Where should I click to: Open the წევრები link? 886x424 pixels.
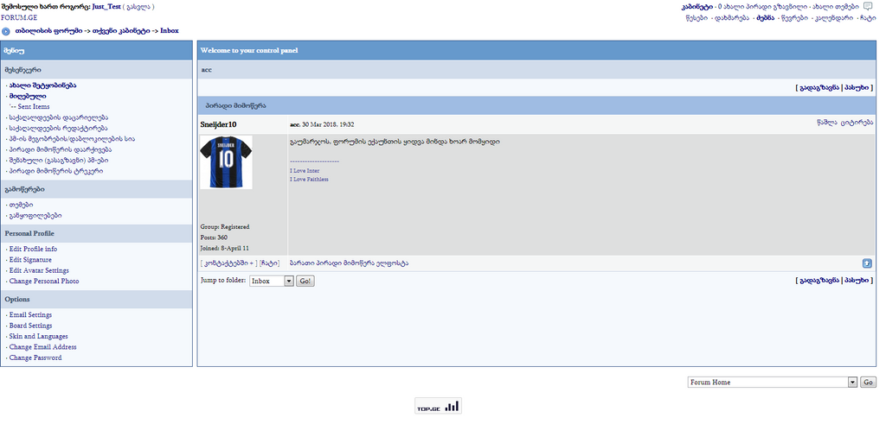click(x=794, y=18)
